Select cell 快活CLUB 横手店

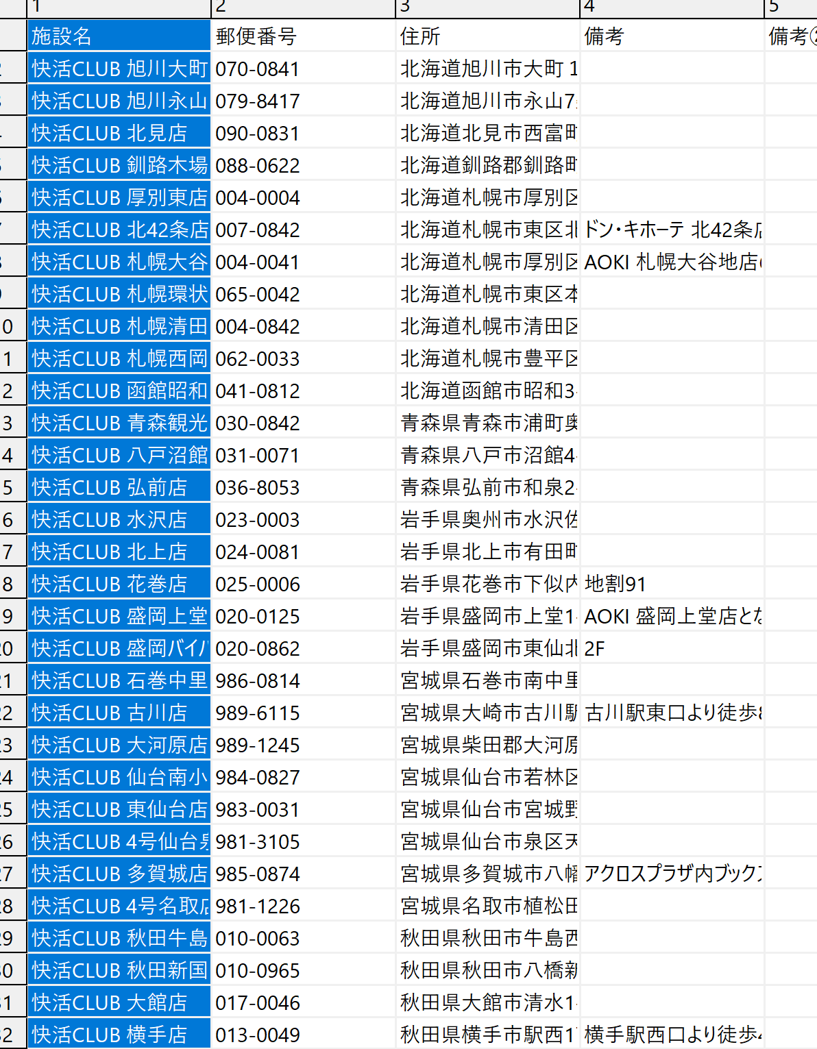(x=119, y=1034)
